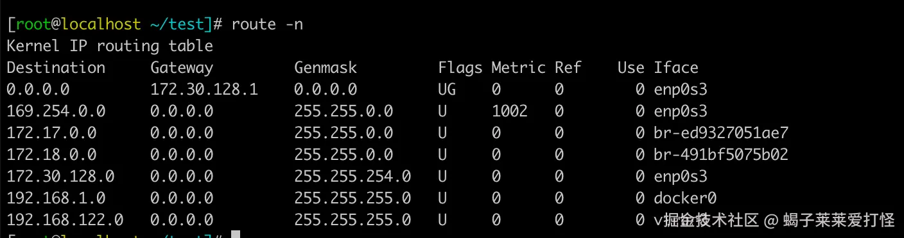
Task: Click the metric value 1002
Action: click(x=510, y=111)
